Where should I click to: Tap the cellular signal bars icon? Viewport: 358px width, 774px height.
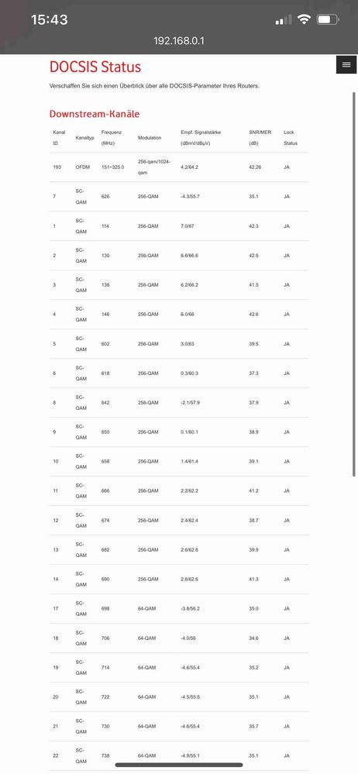click(x=284, y=20)
